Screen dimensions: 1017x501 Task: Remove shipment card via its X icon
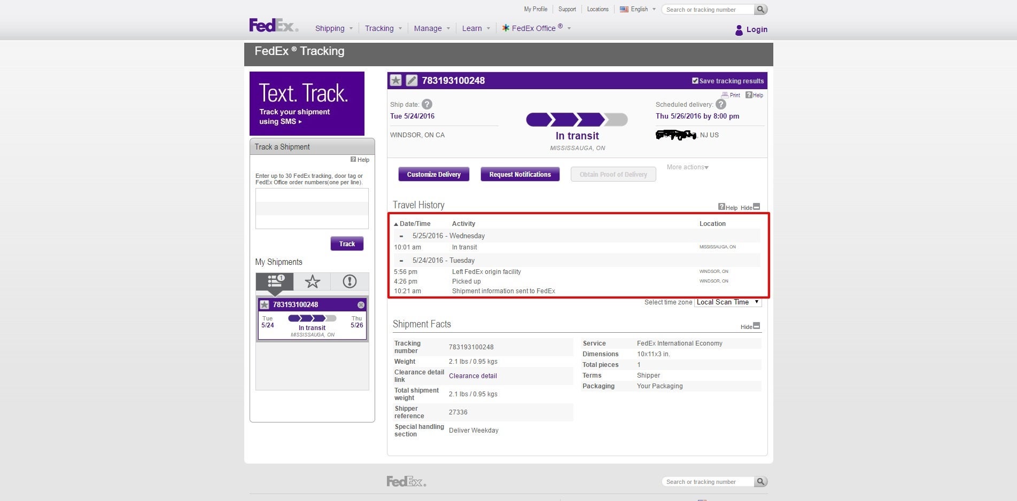pos(361,304)
